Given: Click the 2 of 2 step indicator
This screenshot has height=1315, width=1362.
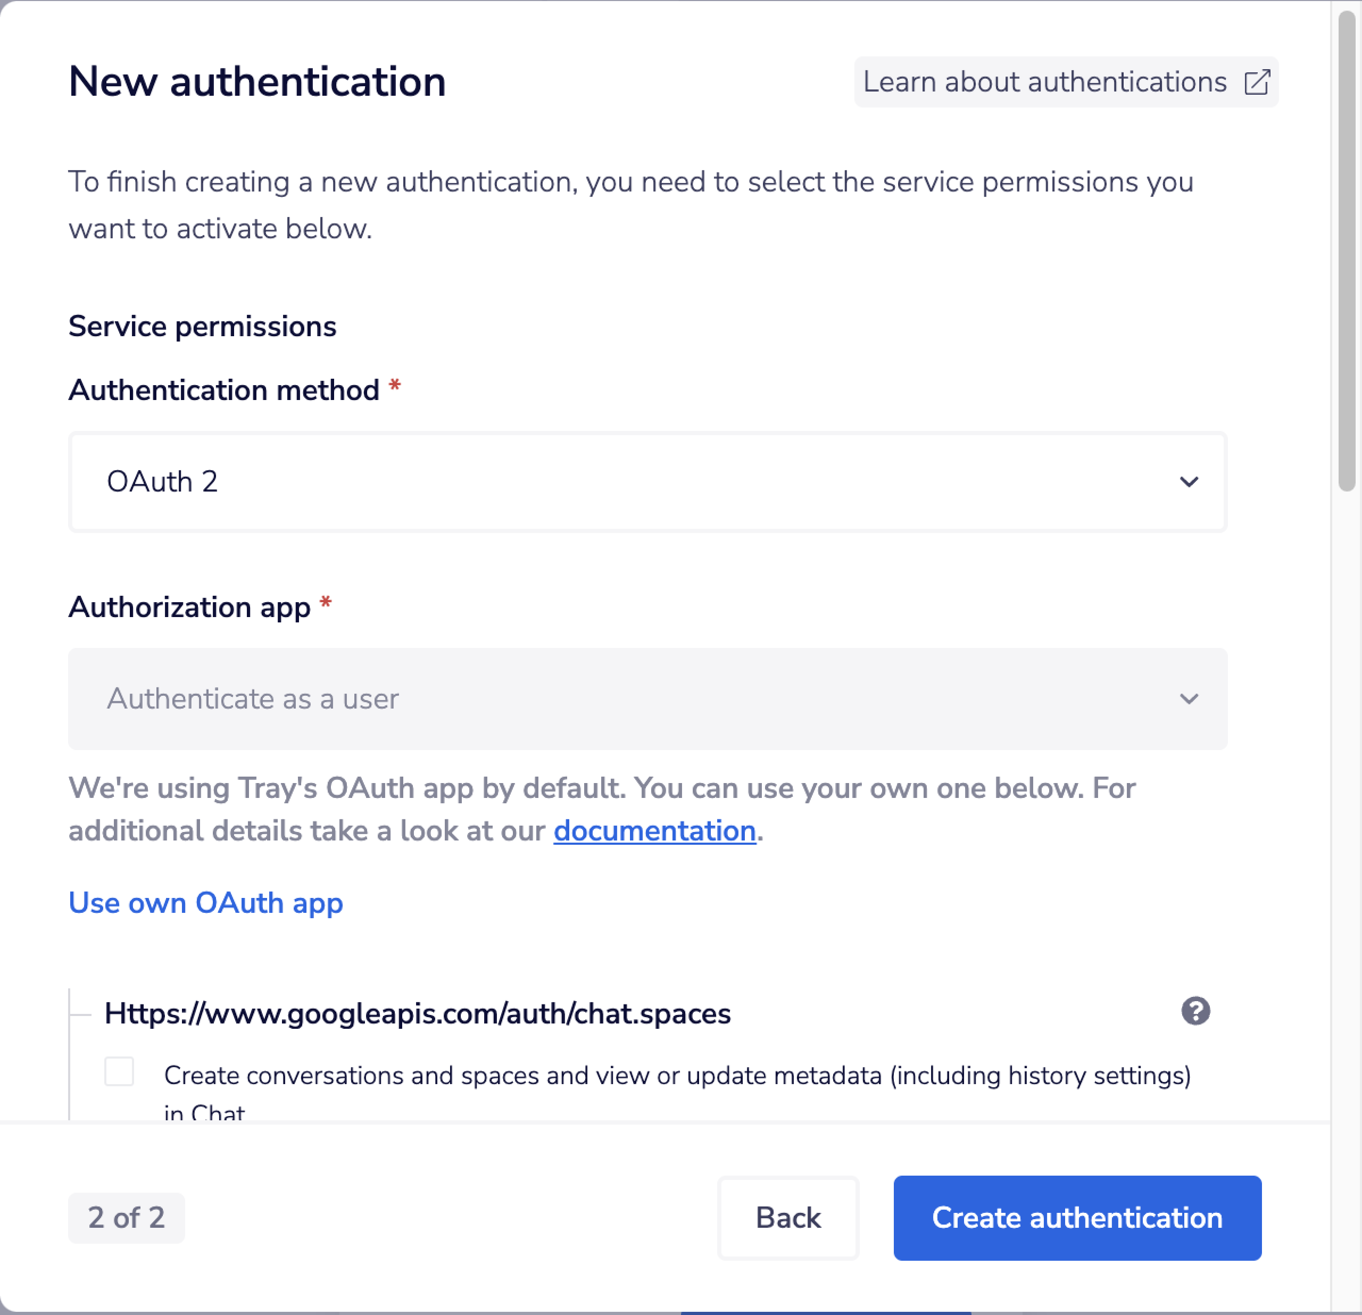Looking at the screenshot, I should pyautogui.click(x=127, y=1218).
